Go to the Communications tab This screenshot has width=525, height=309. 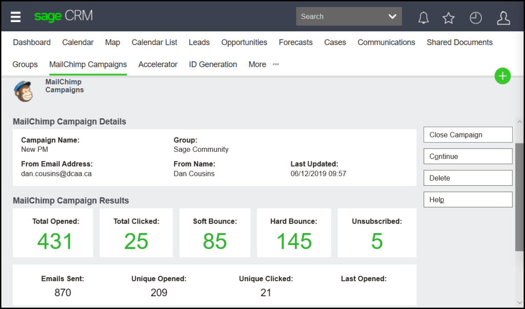coord(387,42)
